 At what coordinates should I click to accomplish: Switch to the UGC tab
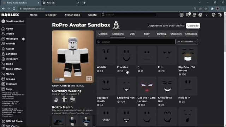click(x=132, y=34)
